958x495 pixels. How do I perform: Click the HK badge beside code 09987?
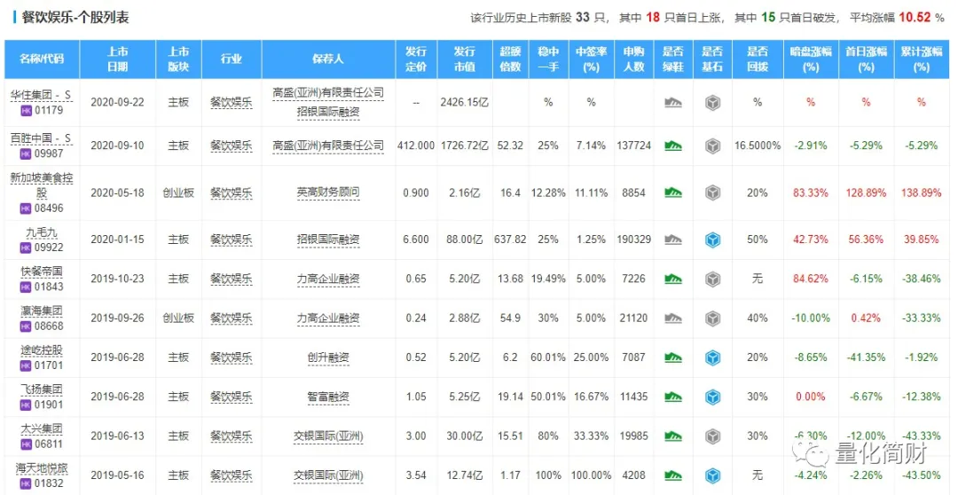pos(26,153)
